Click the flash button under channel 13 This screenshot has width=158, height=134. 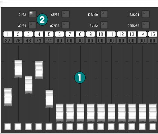[132, 126]
